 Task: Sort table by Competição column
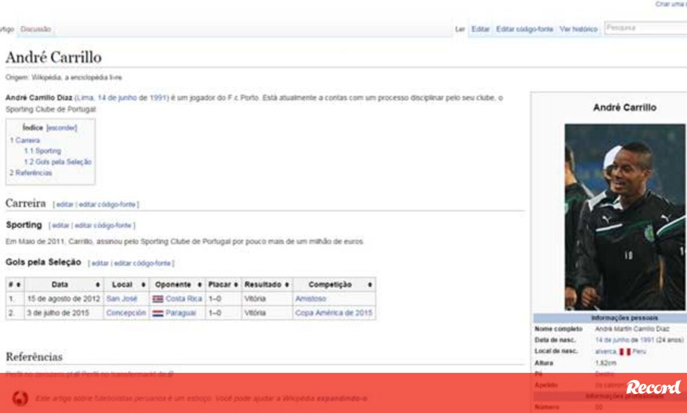(x=370, y=285)
